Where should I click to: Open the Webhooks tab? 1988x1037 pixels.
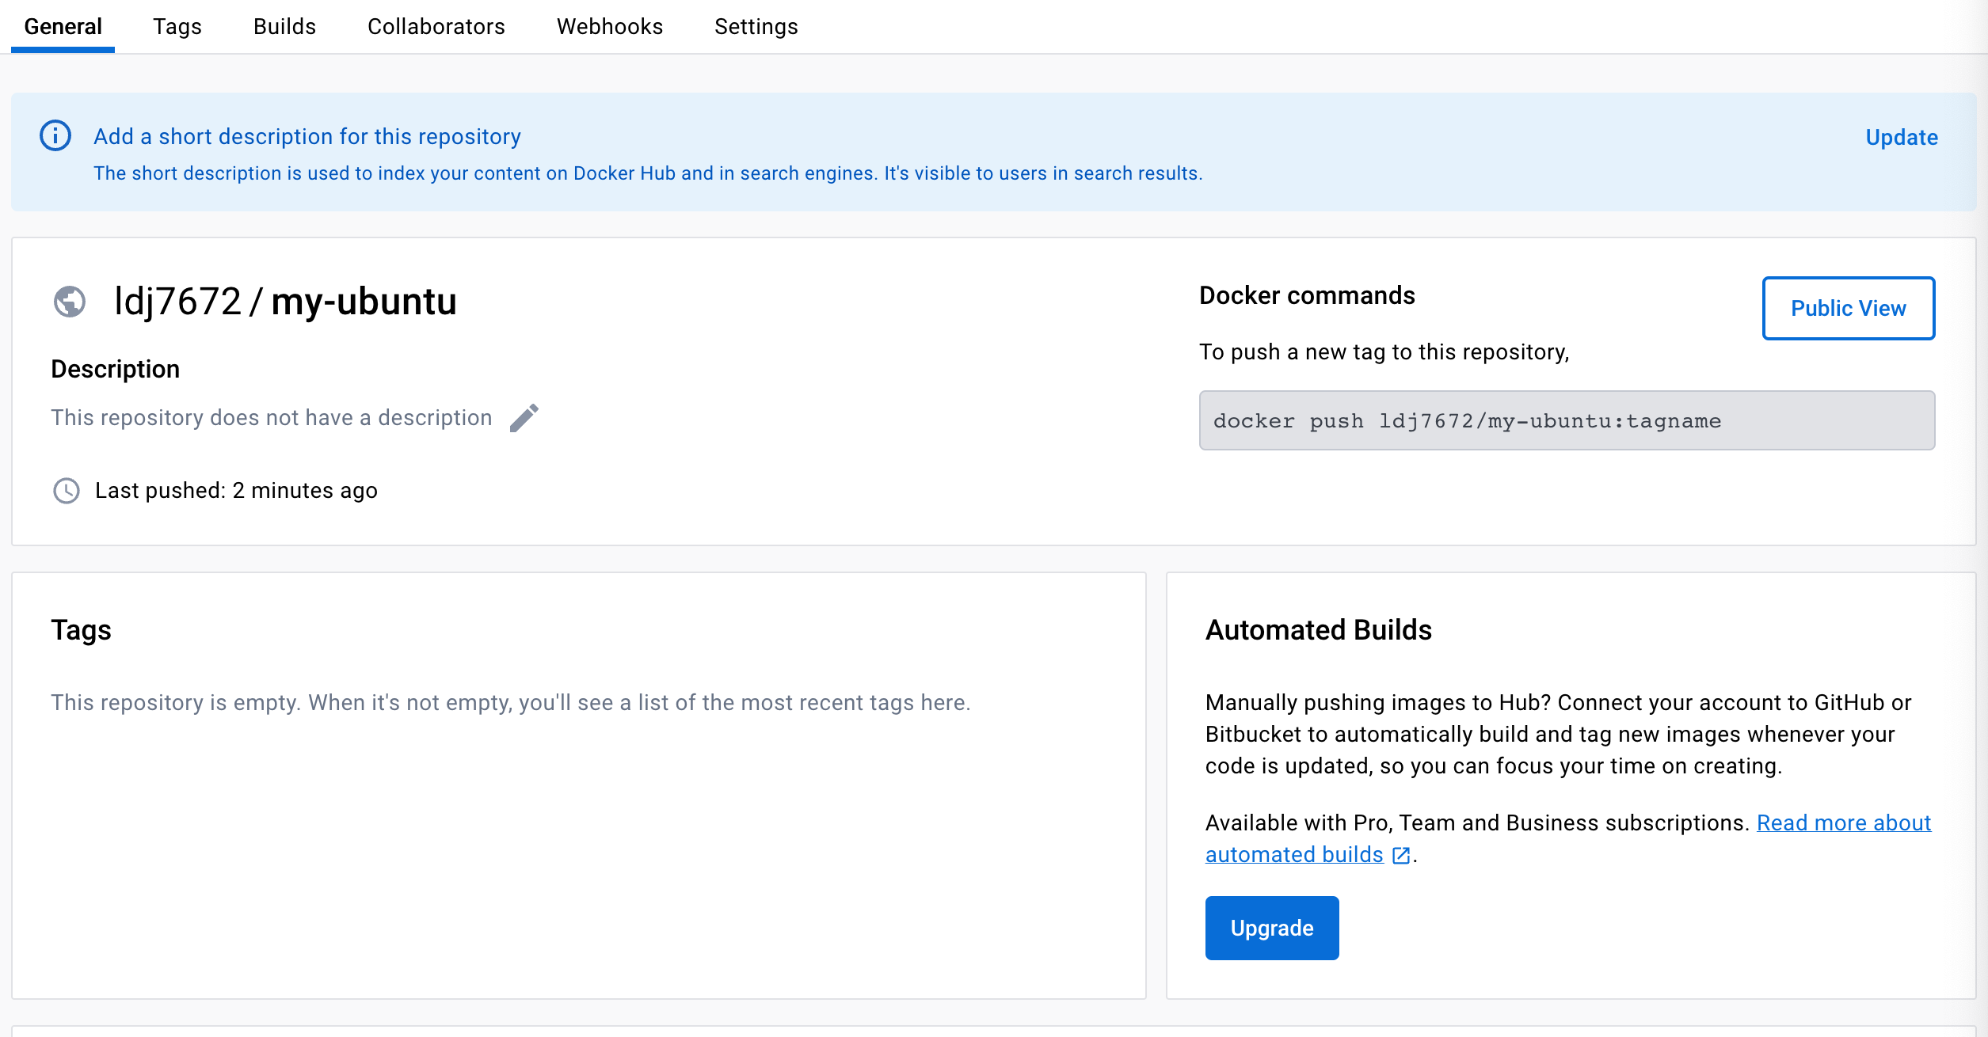[609, 27]
